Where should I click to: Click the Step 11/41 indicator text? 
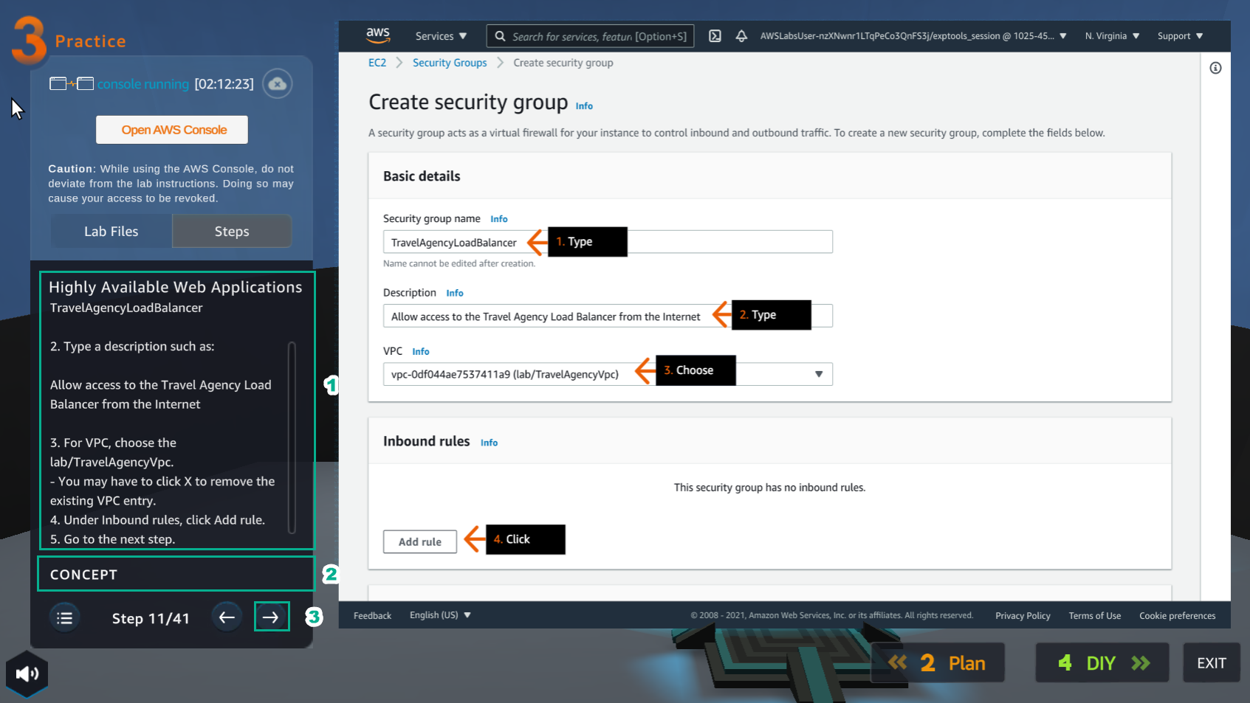(151, 618)
